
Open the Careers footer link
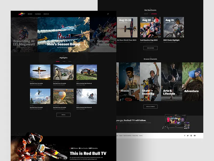click(141, 136)
